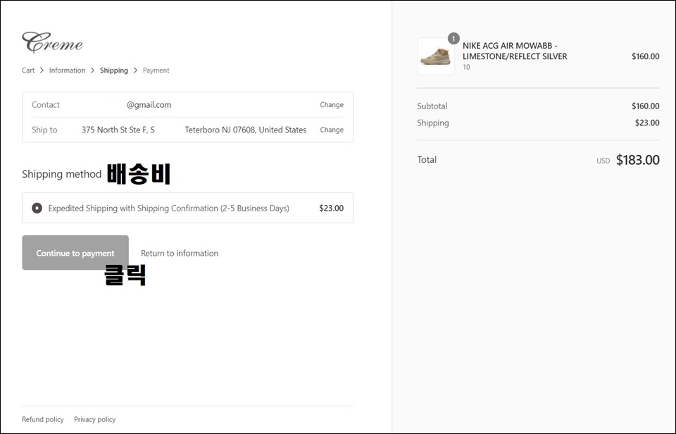
Task: Click the chevron between Information and Shipping
Action: click(93, 70)
